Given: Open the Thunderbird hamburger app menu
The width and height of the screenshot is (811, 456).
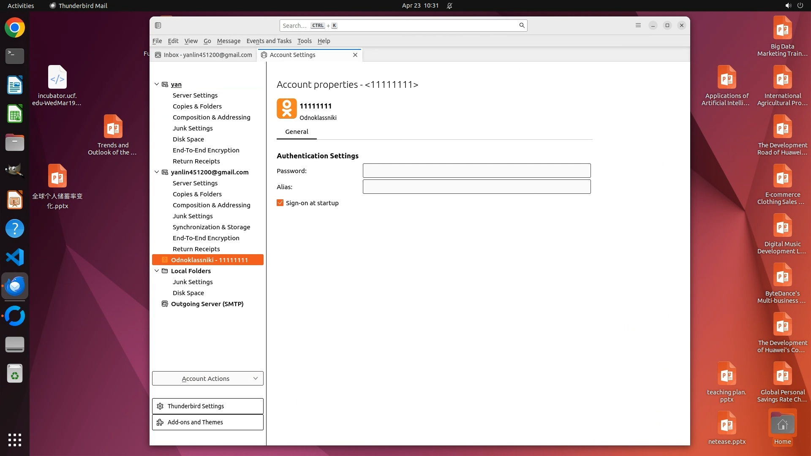Looking at the screenshot, I should pyautogui.click(x=638, y=25).
